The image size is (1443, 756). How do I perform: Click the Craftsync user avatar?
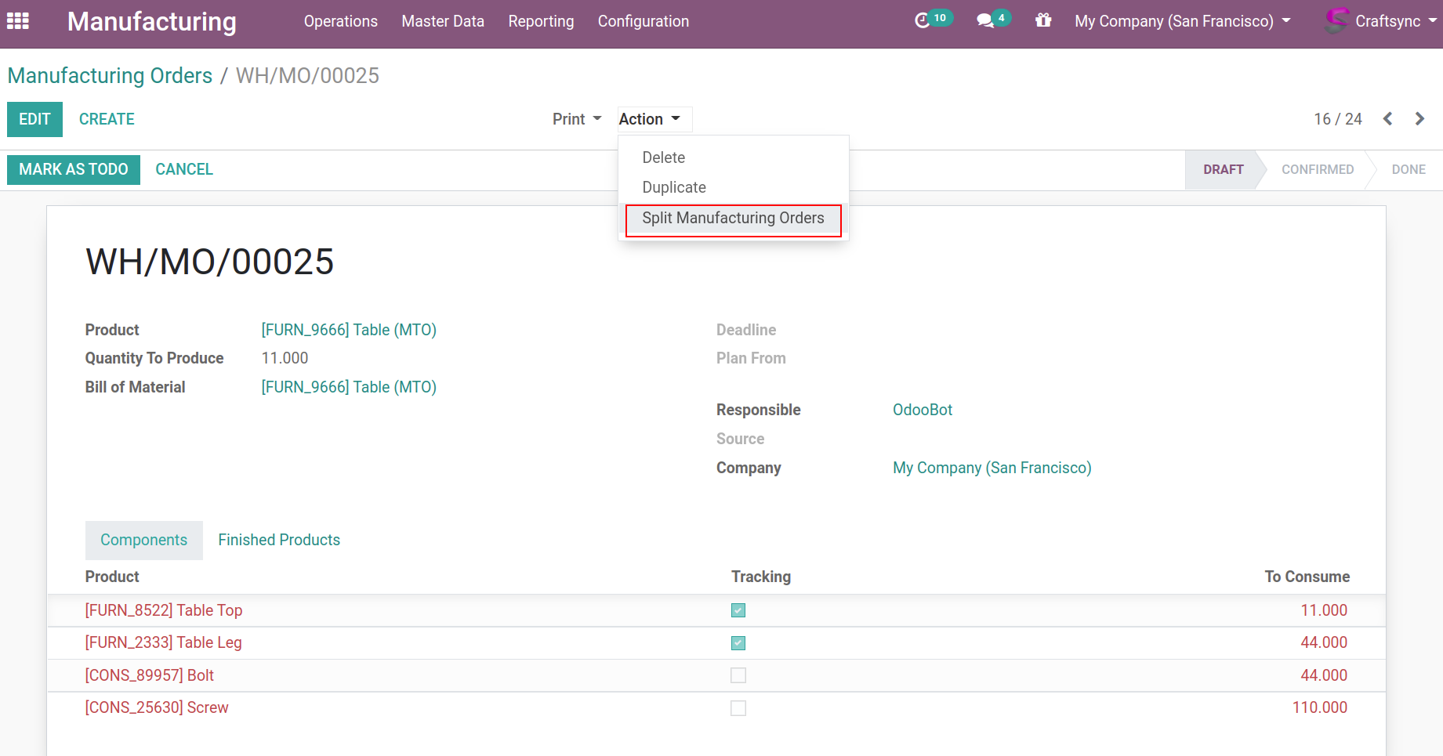(x=1336, y=21)
